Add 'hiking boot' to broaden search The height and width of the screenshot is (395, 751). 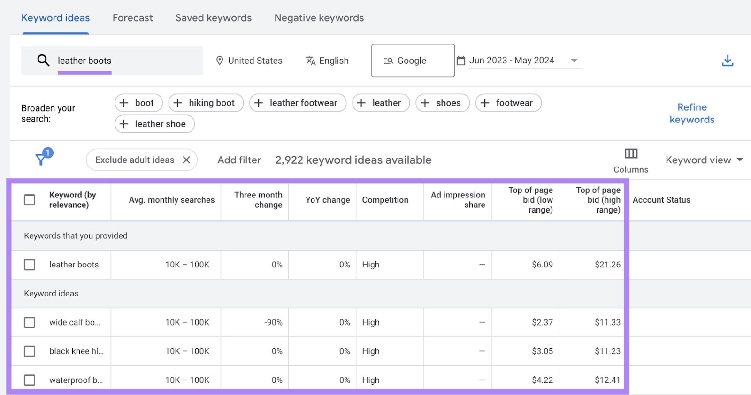click(206, 103)
